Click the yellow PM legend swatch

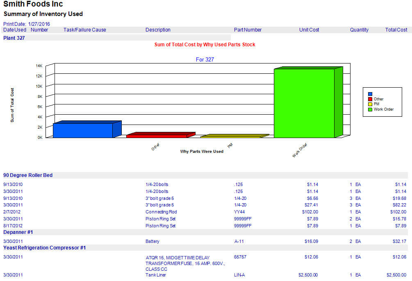pos(370,104)
